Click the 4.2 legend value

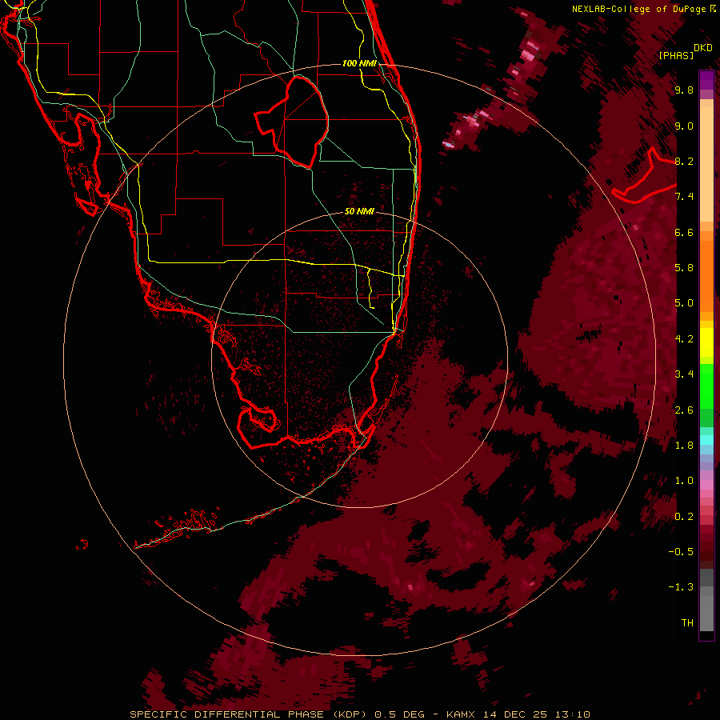coord(684,339)
